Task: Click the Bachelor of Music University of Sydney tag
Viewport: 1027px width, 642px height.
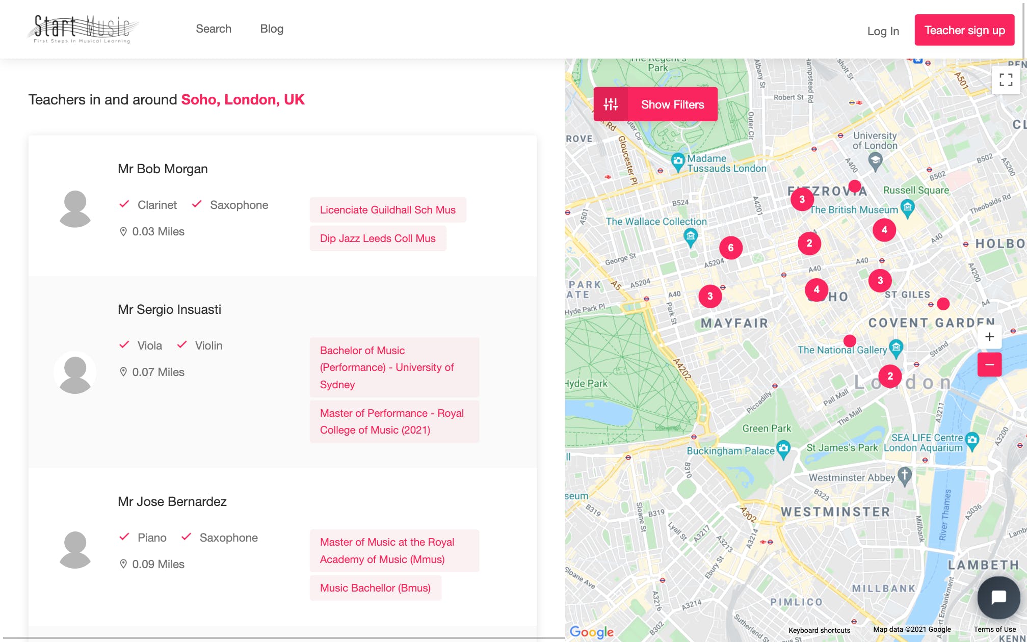Action: (394, 367)
